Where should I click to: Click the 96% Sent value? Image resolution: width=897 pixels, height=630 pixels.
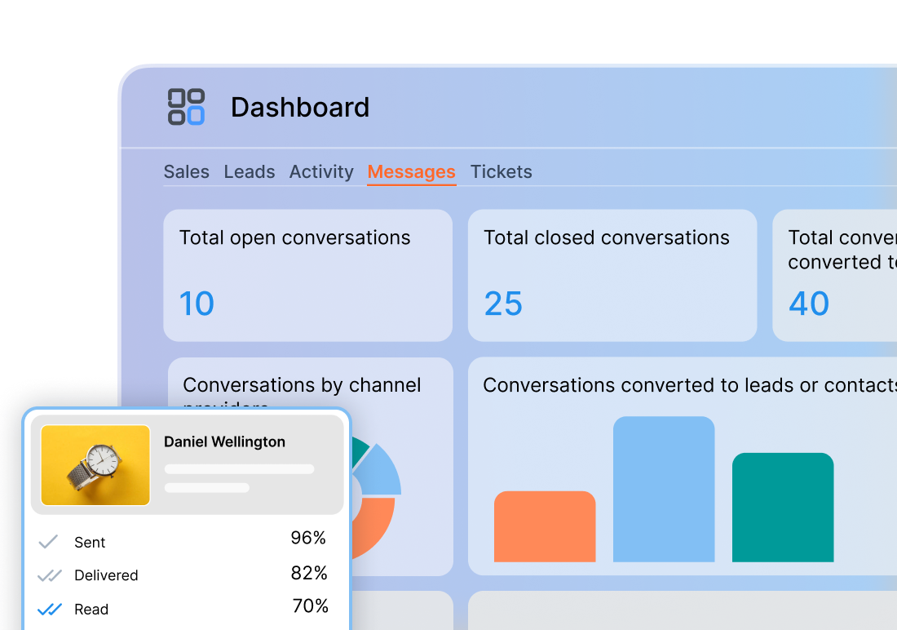(x=310, y=538)
